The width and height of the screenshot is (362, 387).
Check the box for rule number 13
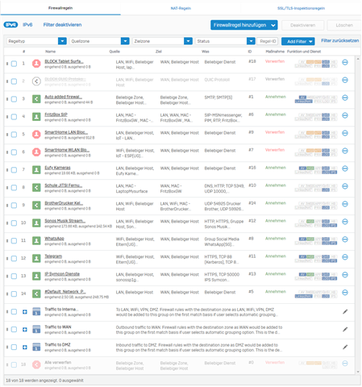[x=14, y=277]
